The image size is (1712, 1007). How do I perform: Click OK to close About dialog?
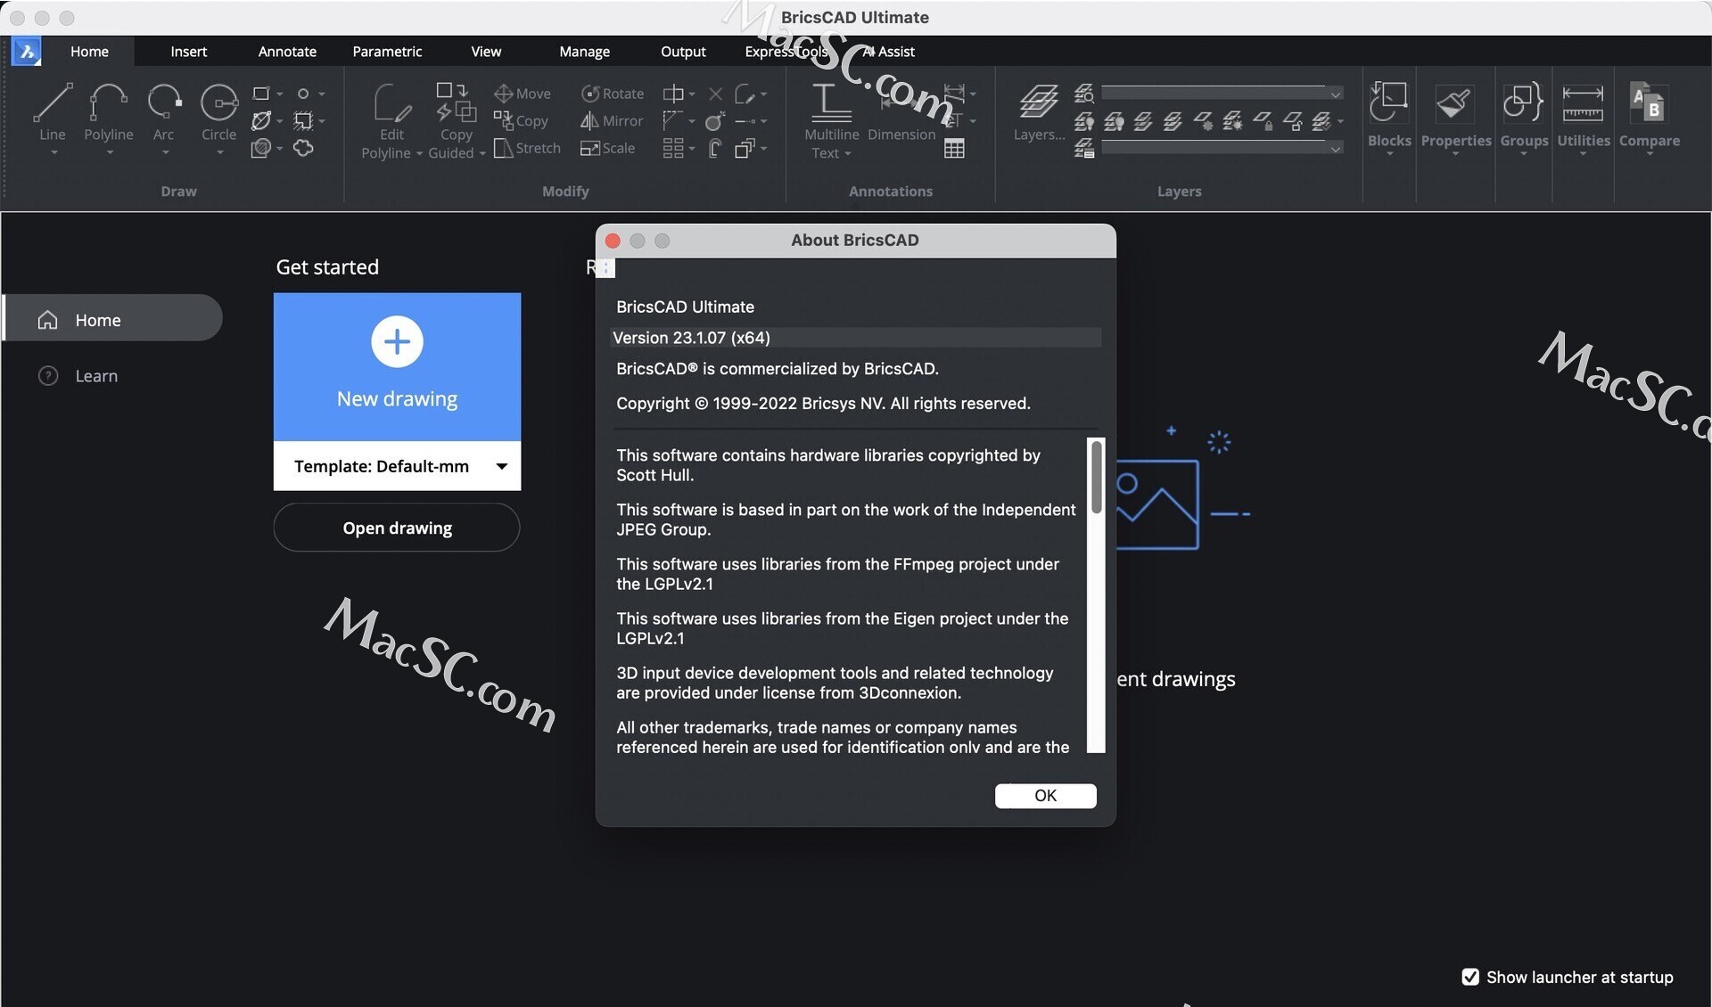click(1044, 795)
